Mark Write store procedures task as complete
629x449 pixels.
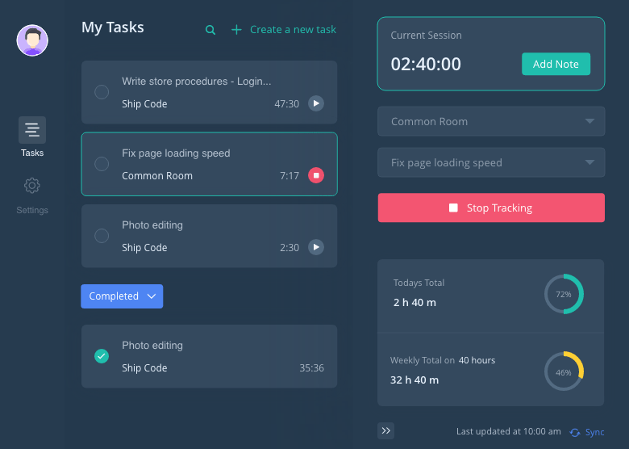pyautogui.click(x=102, y=92)
